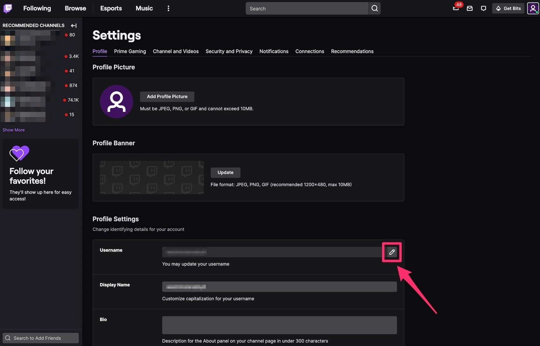This screenshot has width=540, height=346.
Task: Expand list with Show More
Action: 13,130
